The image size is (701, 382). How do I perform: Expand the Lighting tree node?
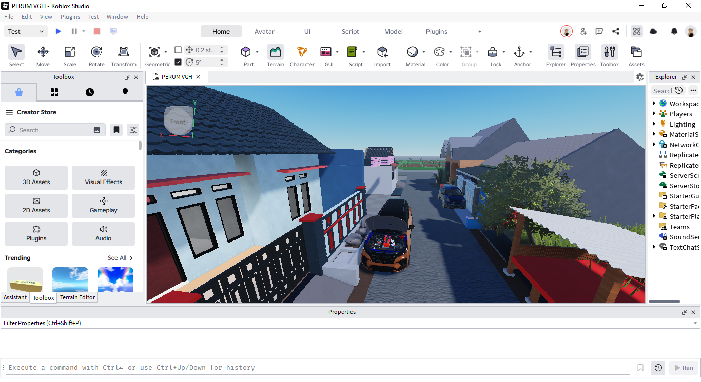click(654, 124)
